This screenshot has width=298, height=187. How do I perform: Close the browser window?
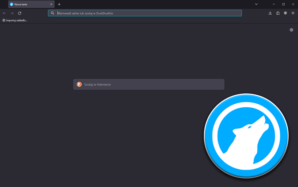(x=293, y=4)
